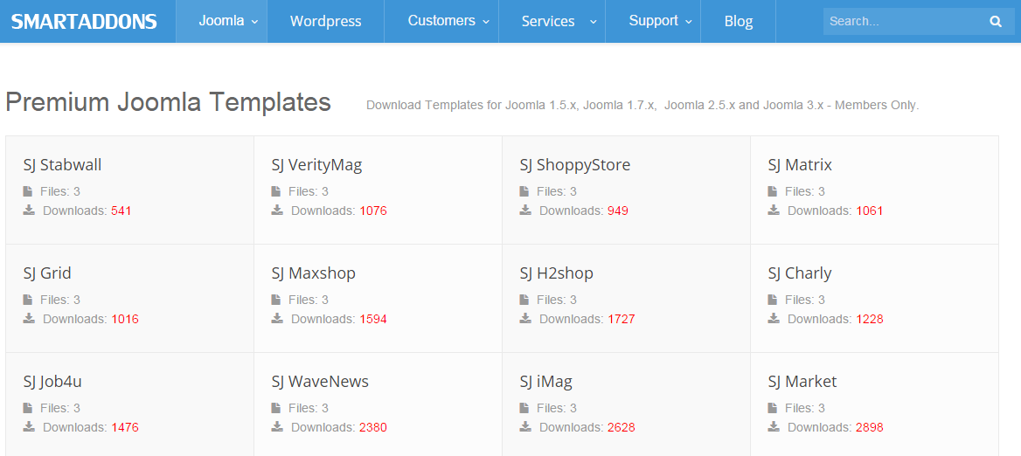This screenshot has height=456, width=1021.
Task: Click the file icon under SJ Market
Action: click(772, 408)
